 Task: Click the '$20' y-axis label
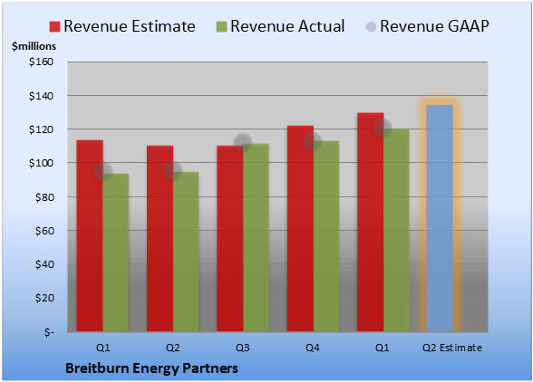click(44, 298)
